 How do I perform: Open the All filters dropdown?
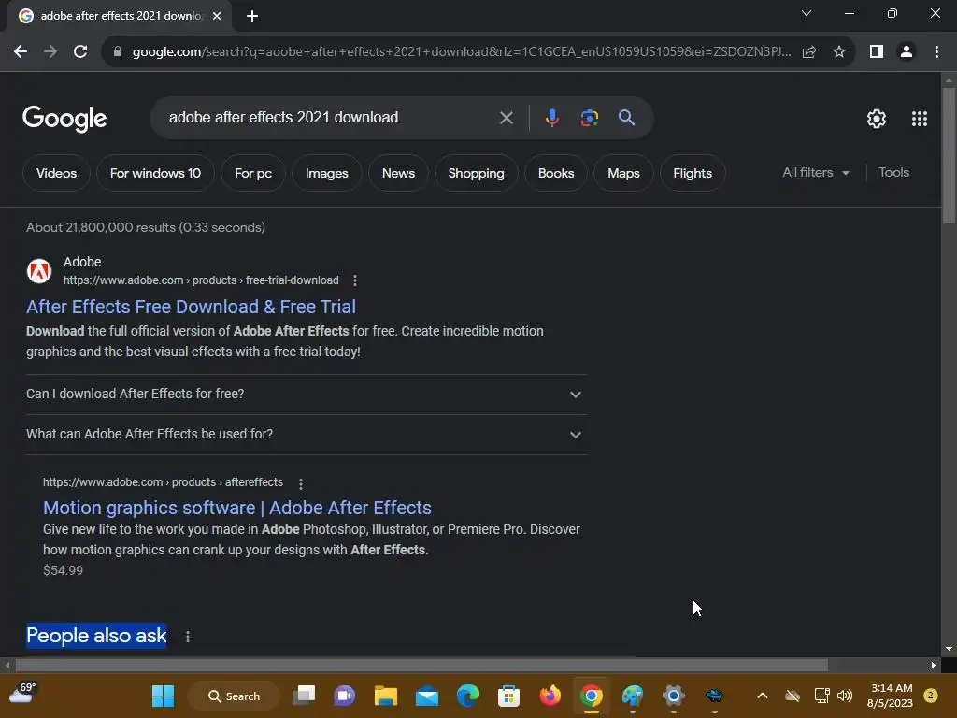pos(815,173)
